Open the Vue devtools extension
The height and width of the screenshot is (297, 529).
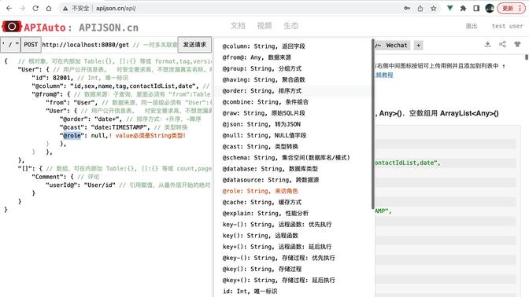coord(449,9)
